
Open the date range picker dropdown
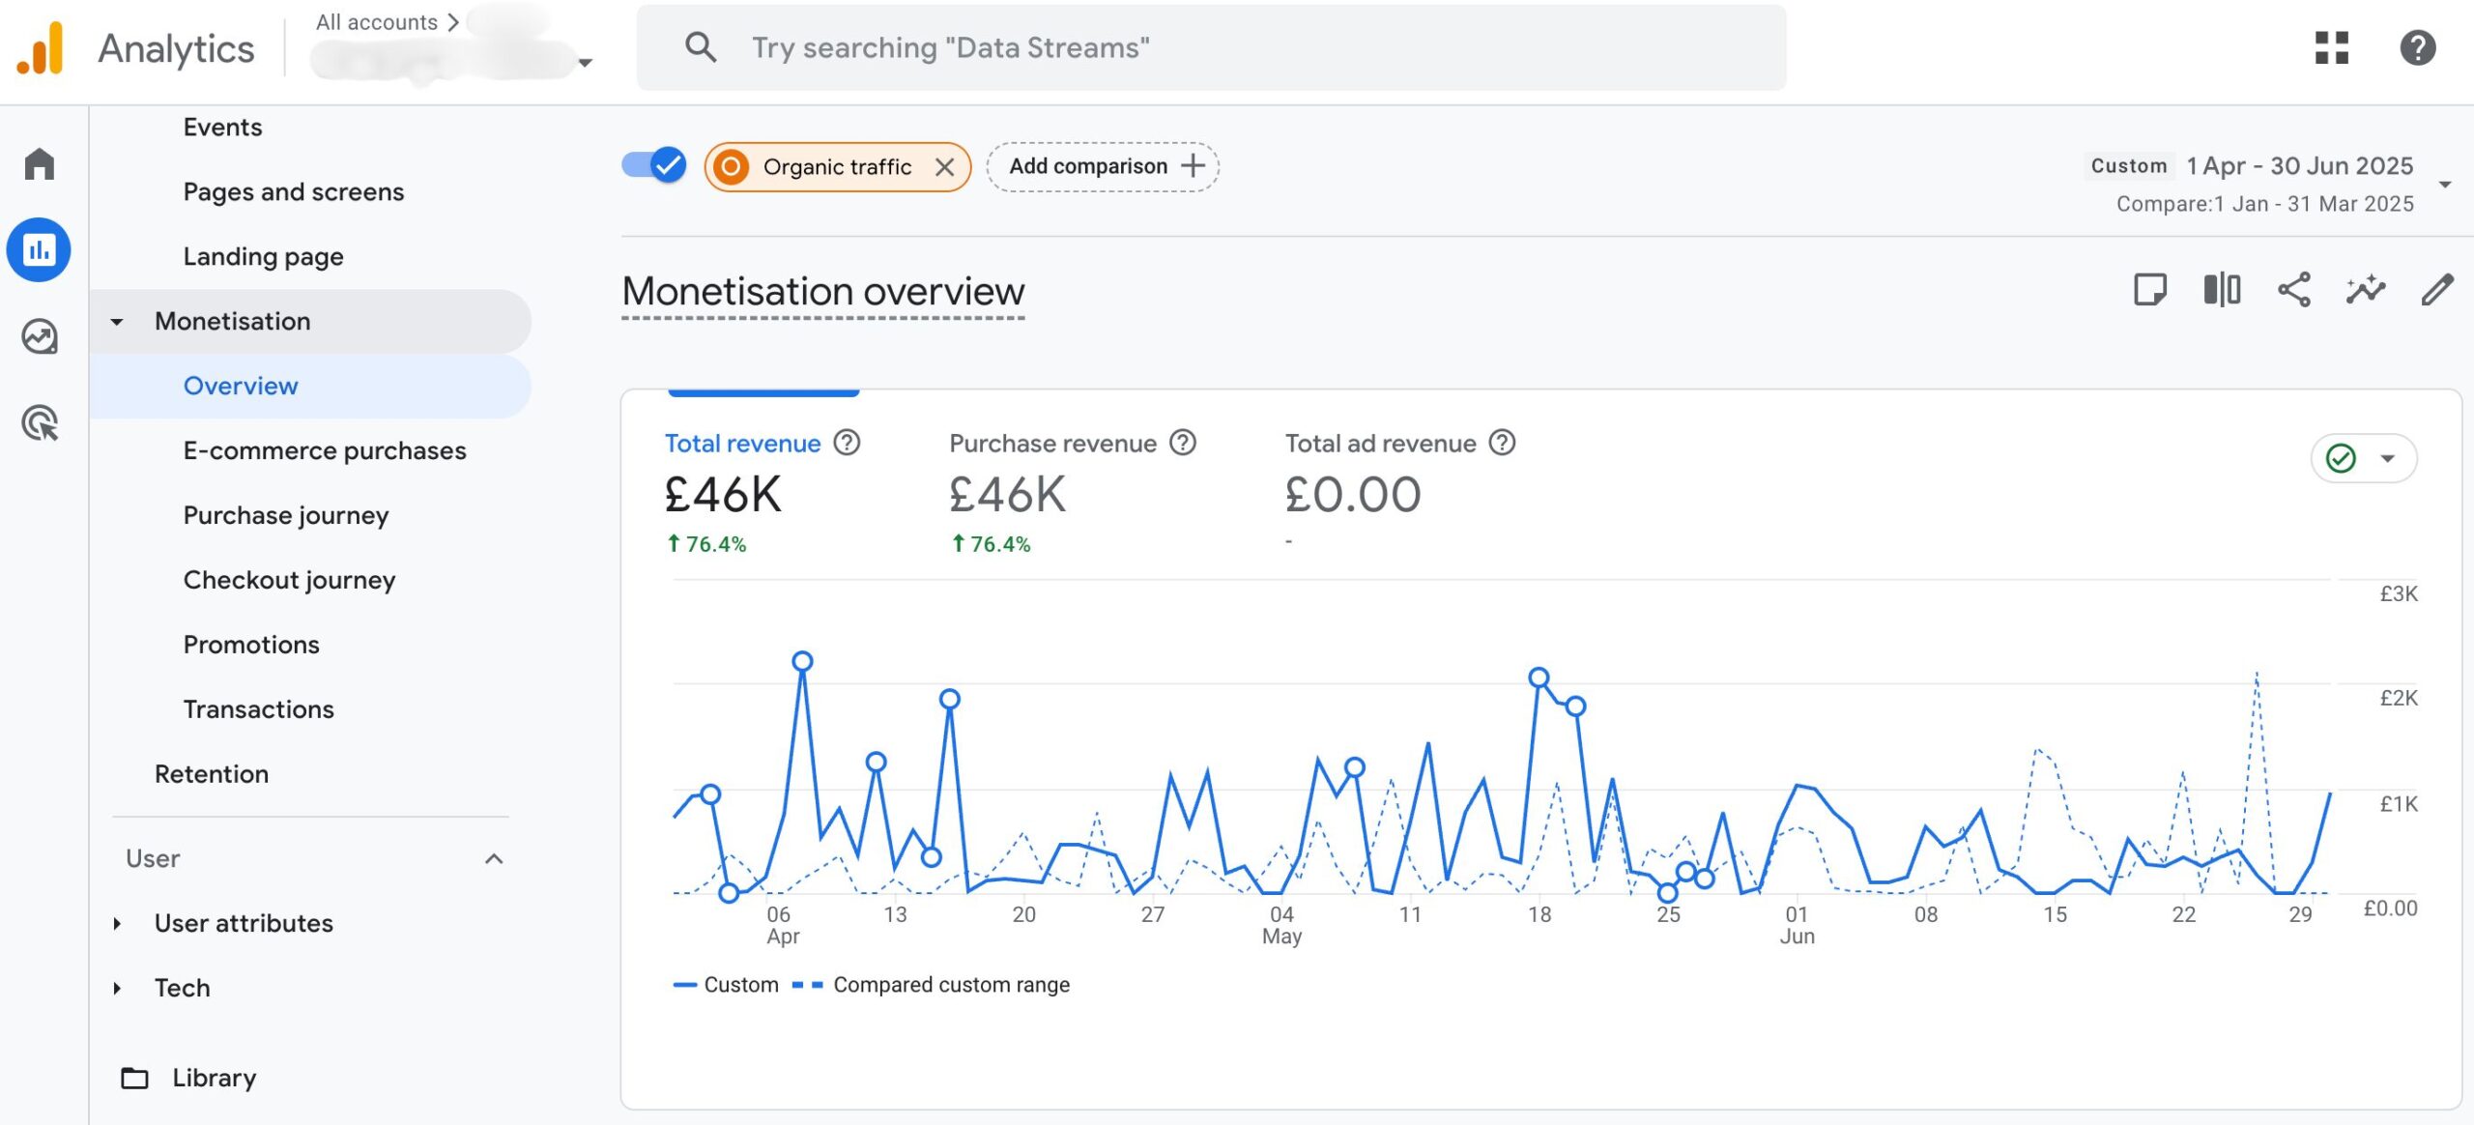[x=2445, y=184]
